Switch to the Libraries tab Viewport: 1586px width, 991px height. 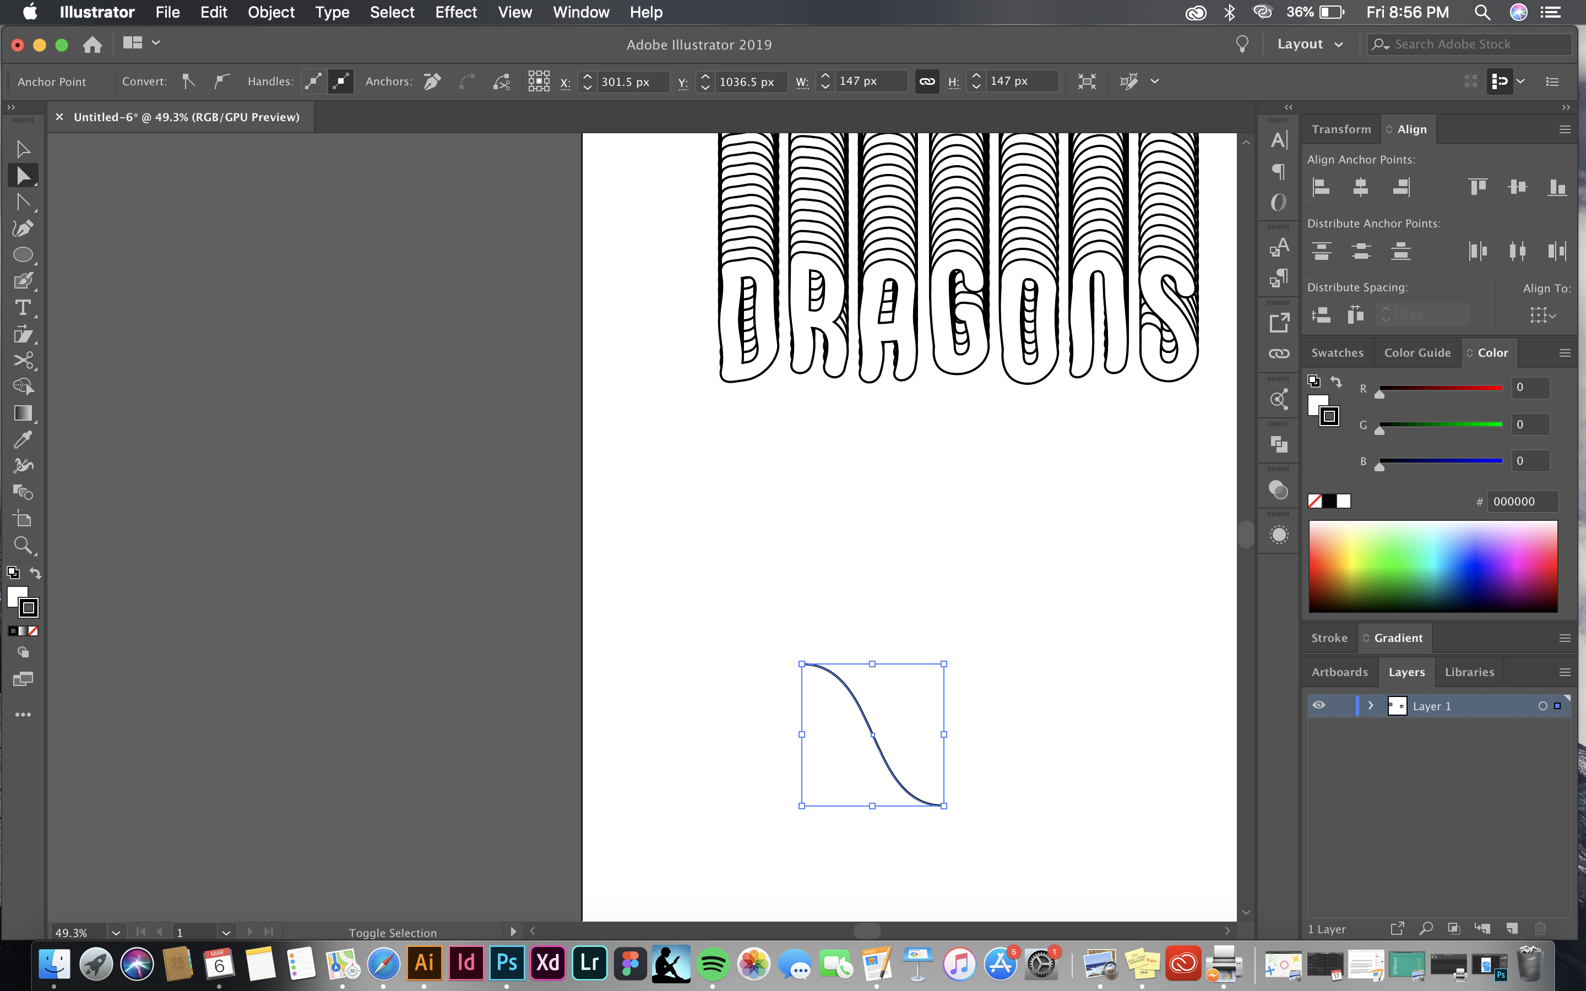tap(1469, 672)
